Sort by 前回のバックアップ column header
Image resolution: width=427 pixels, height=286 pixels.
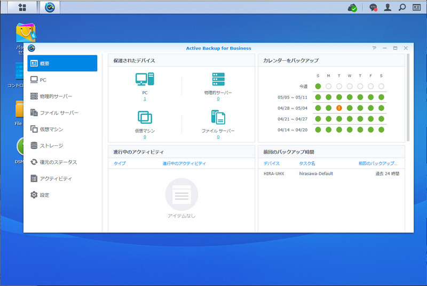pyautogui.click(x=378, y=163)
